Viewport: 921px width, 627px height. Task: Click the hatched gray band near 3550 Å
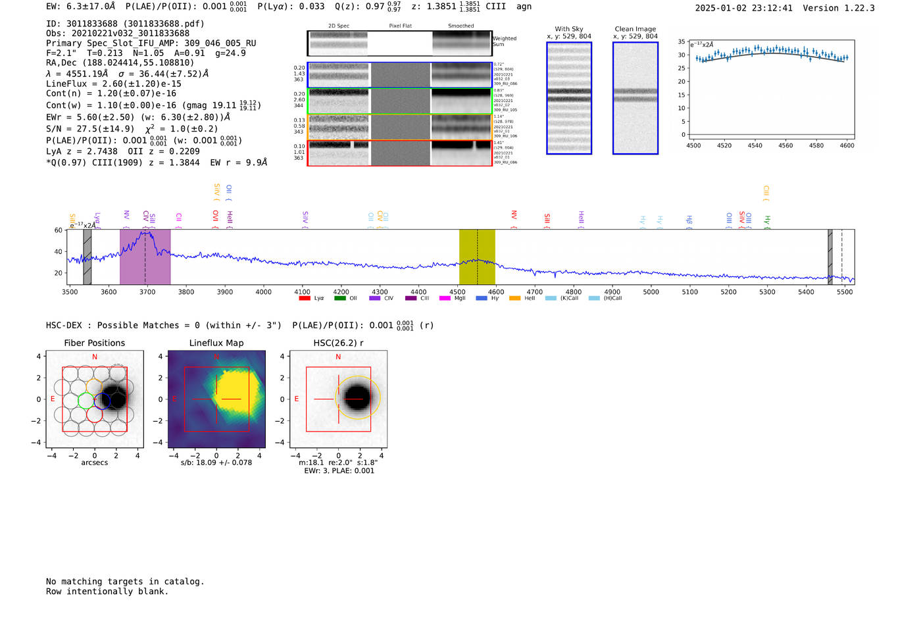(87, 257)
